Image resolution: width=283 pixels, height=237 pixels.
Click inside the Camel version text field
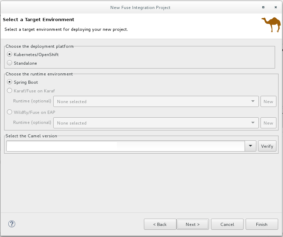(125, 146)
